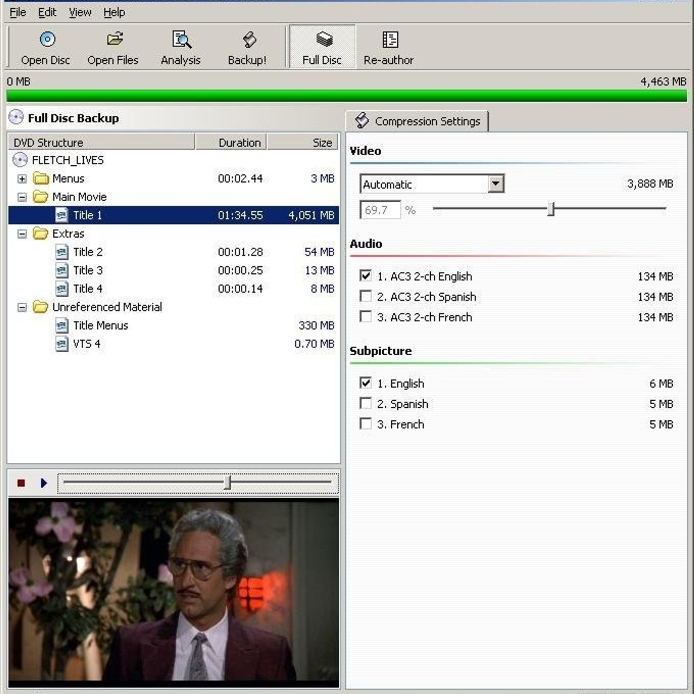Screen dimensions: 694x694
Task: Sort by Size column header
Action: click(302, 142)
